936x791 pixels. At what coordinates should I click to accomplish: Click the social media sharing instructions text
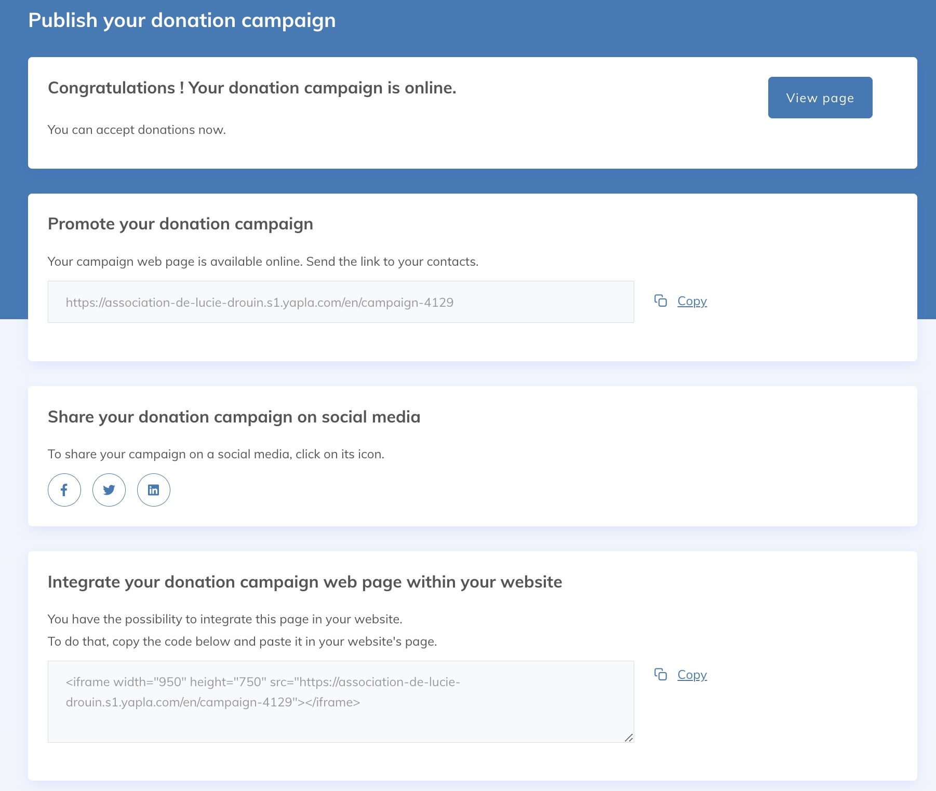(216, 453)
